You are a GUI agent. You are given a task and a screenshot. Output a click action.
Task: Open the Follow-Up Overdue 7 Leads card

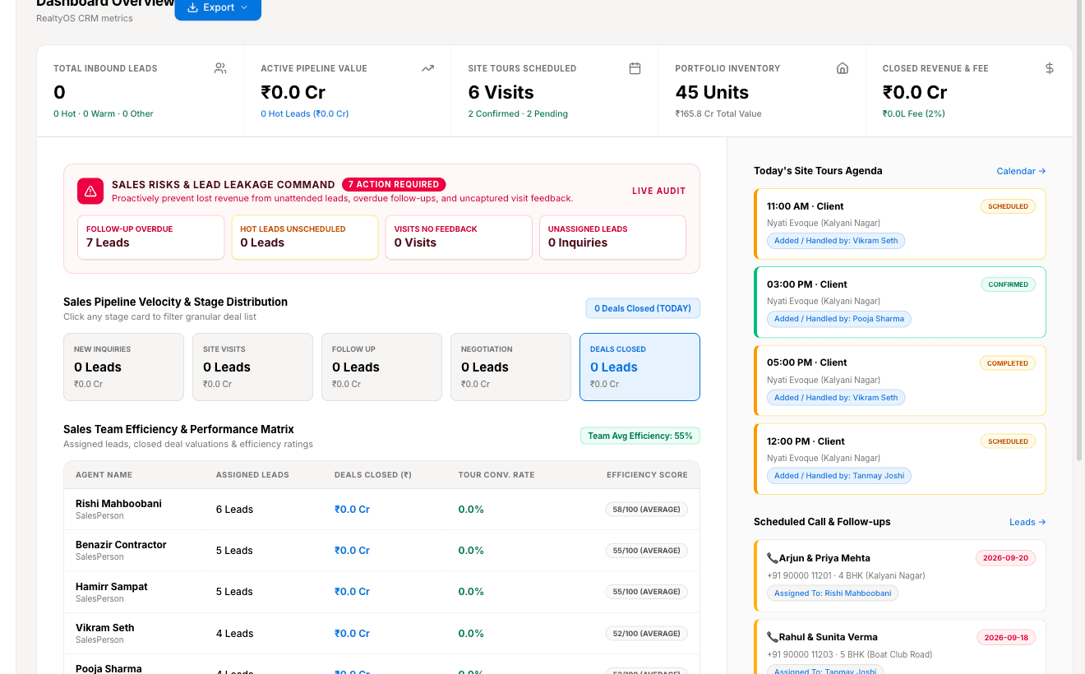coord(150,238)
